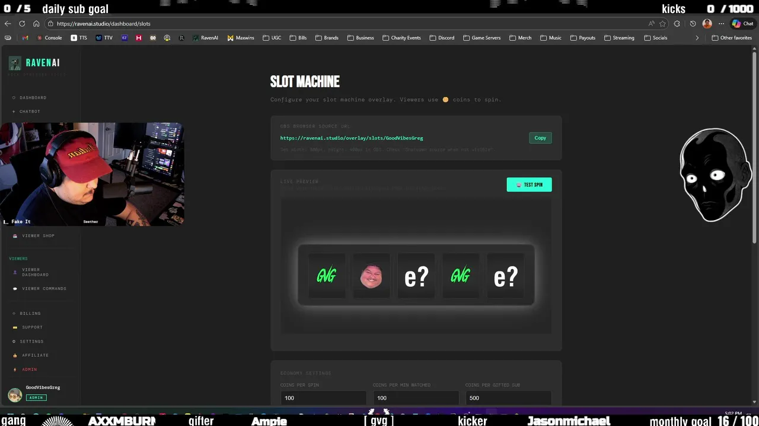Open the browser settings and more menu
This screenshot has height=426, width=759.
click(721, 24)
